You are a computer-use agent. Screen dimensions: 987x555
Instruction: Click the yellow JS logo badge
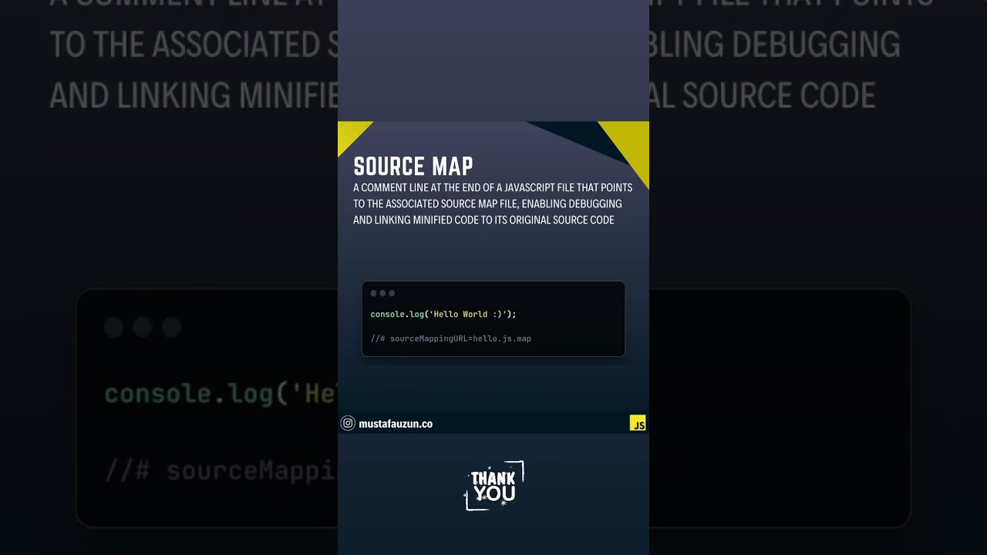coord(638,422)
